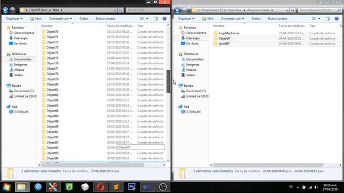Click Data breadcrumb in left address bar

click(x=56, y=10)
